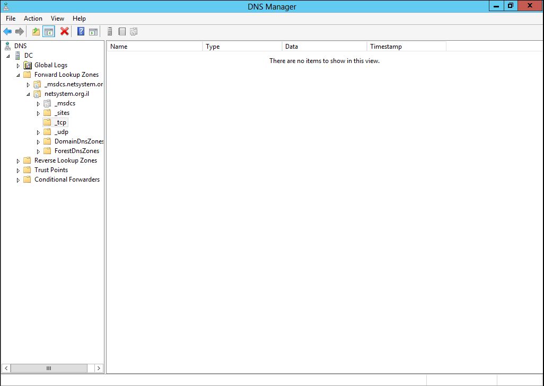Expand the ForestDnsZones folder
Screen dimensions: 544x386
click(39, 151)
